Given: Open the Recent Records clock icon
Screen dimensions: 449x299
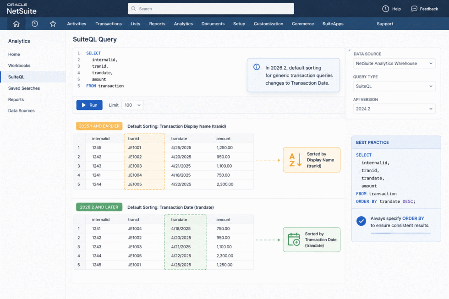Looking at the screenshot, I should click(x=35, y=24).
